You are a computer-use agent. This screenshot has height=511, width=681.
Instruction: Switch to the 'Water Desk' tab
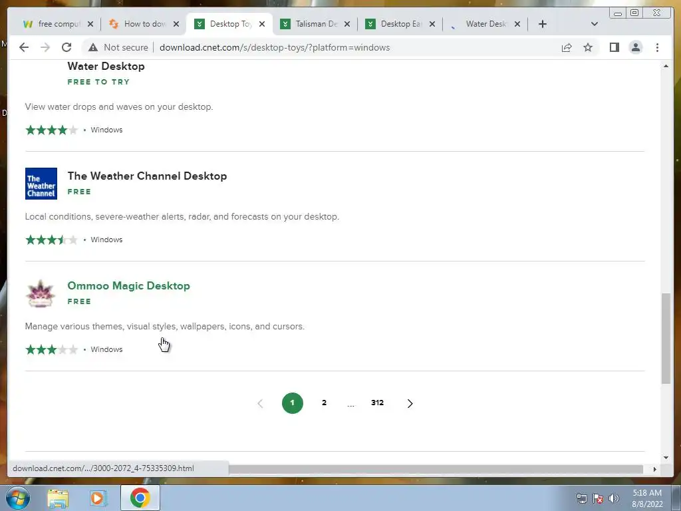pos(485,24)
